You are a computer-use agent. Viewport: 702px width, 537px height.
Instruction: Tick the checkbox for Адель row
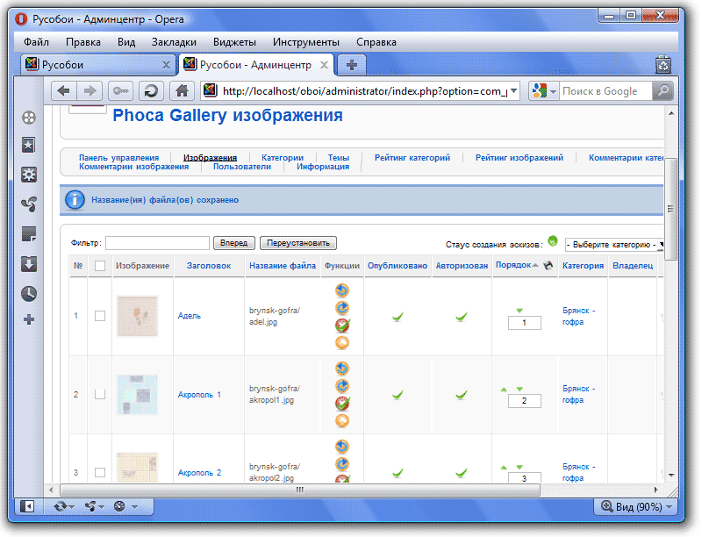(x=100, y=316)
